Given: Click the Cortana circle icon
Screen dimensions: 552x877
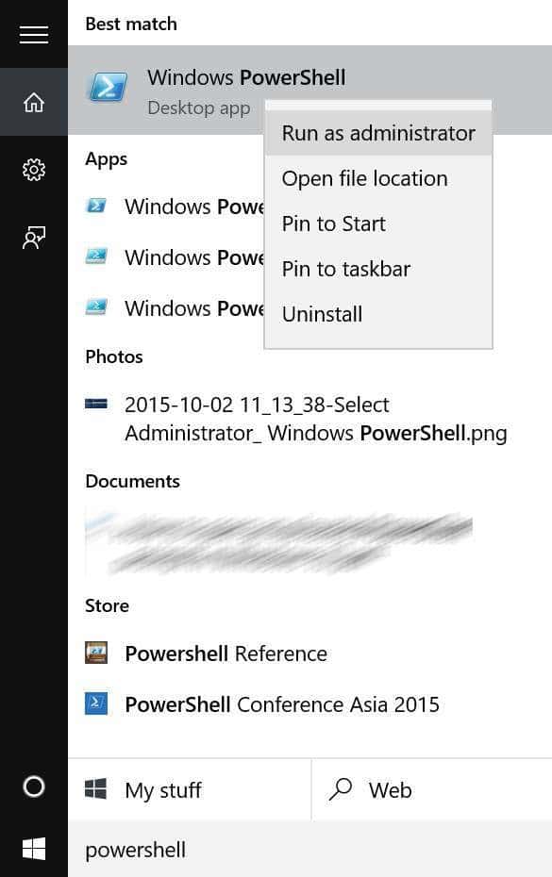Looking at the screenshot, I should [34, 786].
